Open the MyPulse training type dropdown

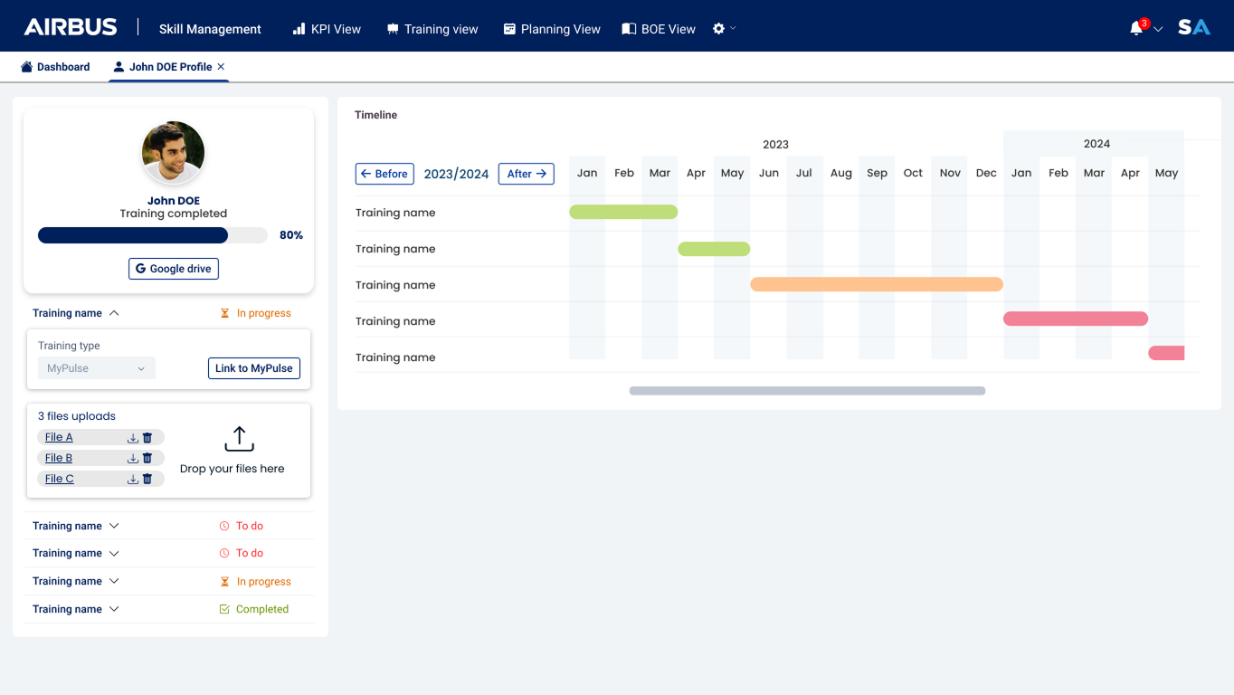click(96, 368)
